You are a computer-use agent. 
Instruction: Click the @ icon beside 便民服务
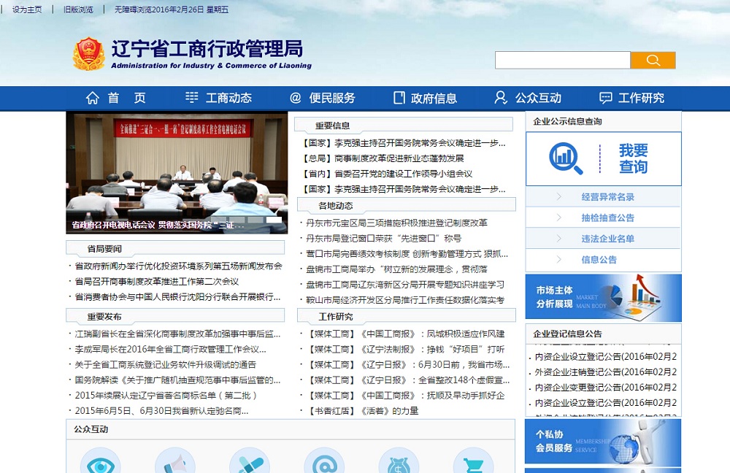(x=295, y=98)
